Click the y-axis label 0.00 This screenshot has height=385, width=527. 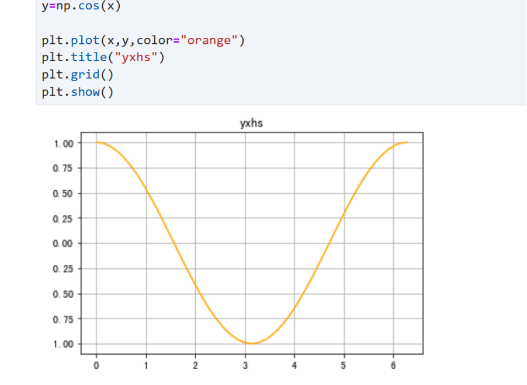(63, 243)
